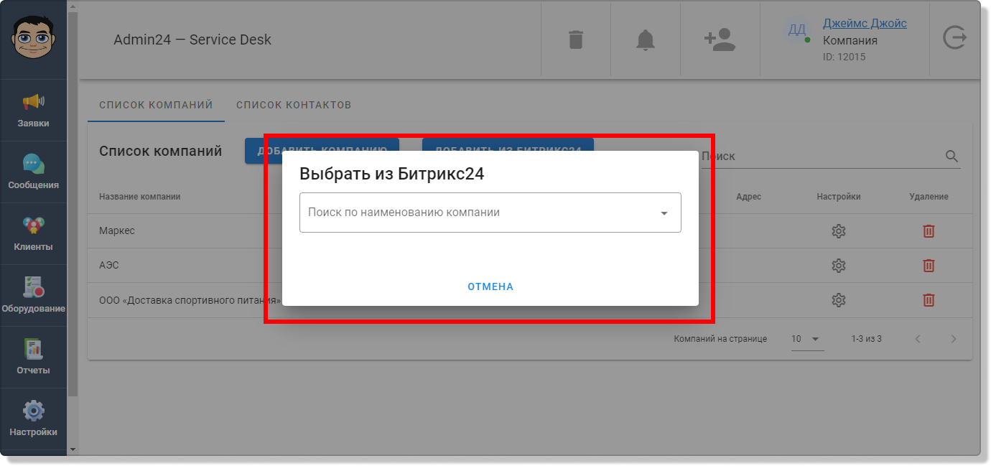Click the search magnifier icon
This screenshot has width=991, height=466.
(952, 157)
